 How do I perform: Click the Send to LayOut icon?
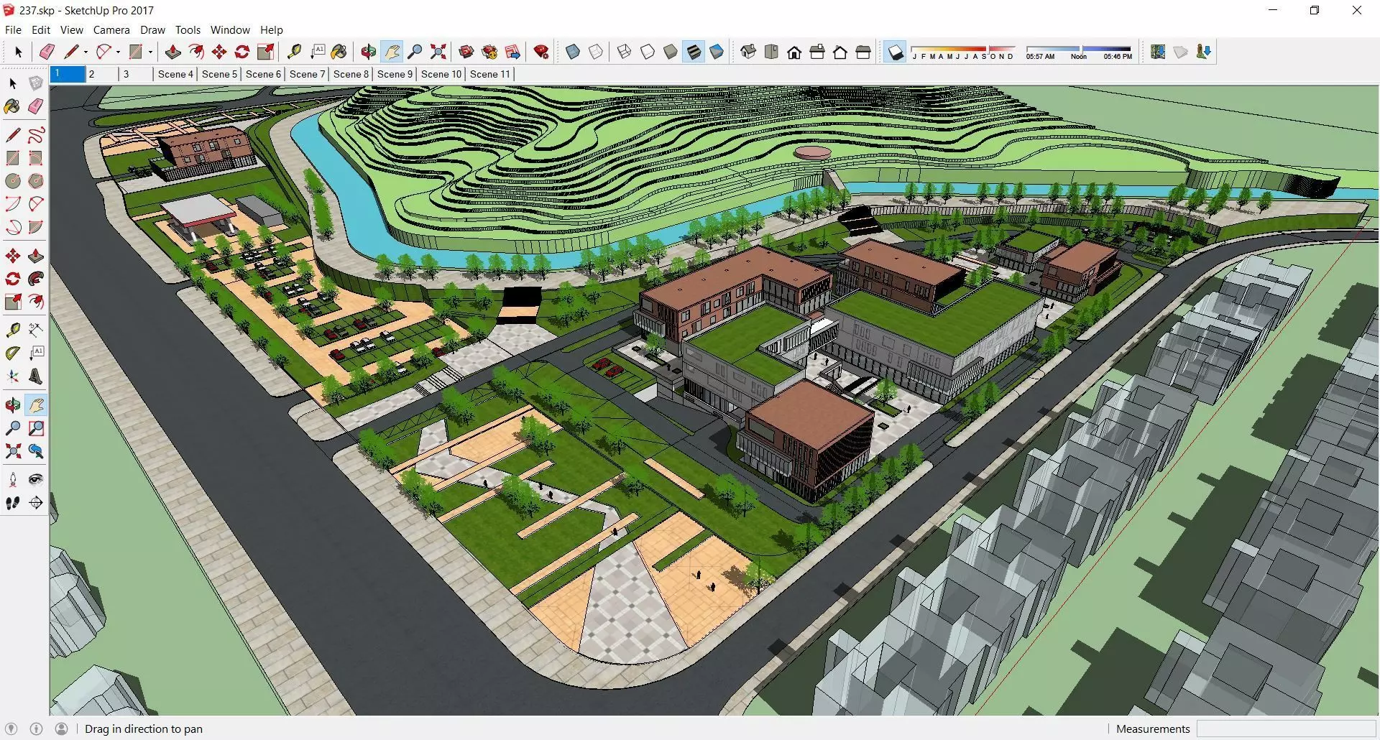(x=512, y=52)
